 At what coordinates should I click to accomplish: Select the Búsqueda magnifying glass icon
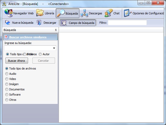[x=61, y=13]
